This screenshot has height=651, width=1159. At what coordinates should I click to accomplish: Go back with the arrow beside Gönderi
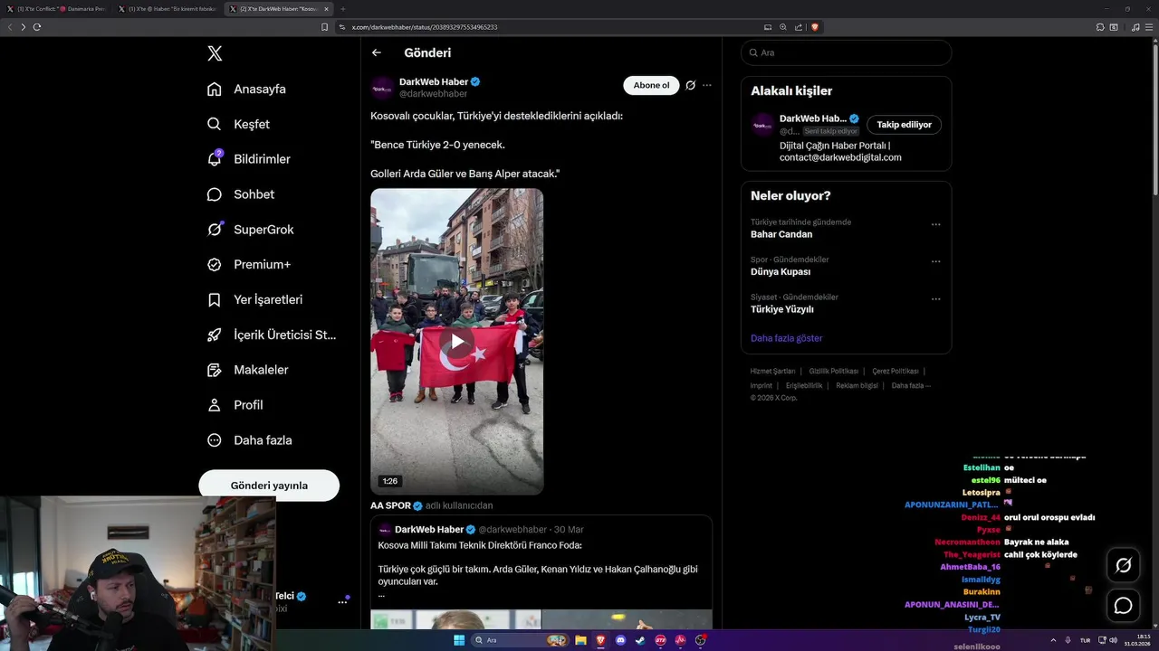[377, 52]
